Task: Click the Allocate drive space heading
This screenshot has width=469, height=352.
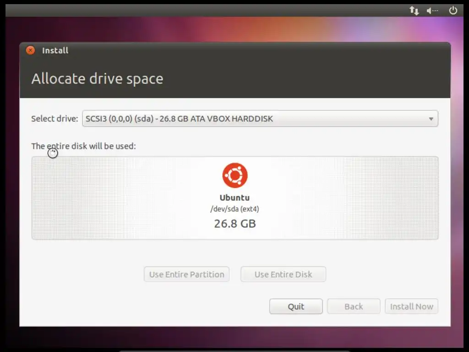Action: pyautogui.click(x=97, y=79)
